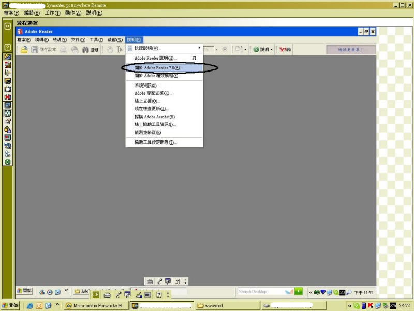Open the pcAnywhere 編輯(E) menu
The width and height of the screenshot is (414, 311).
pos(32,13)
